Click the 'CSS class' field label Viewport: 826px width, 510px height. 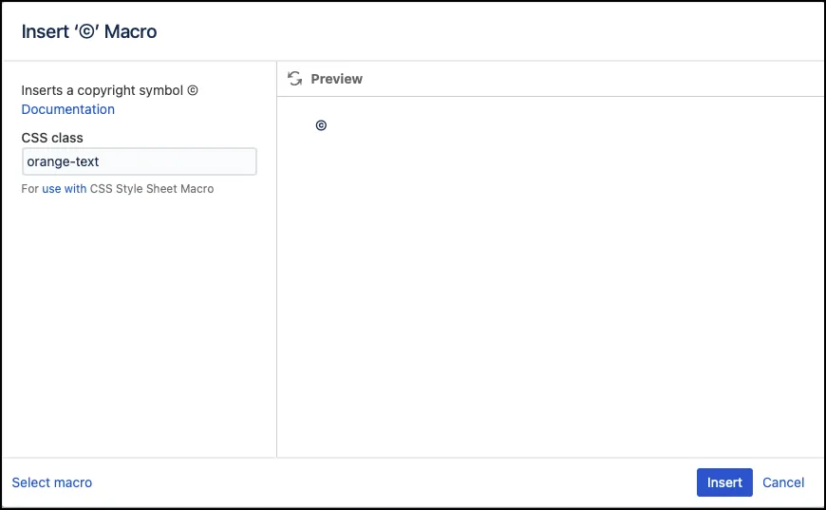(52, 138)
